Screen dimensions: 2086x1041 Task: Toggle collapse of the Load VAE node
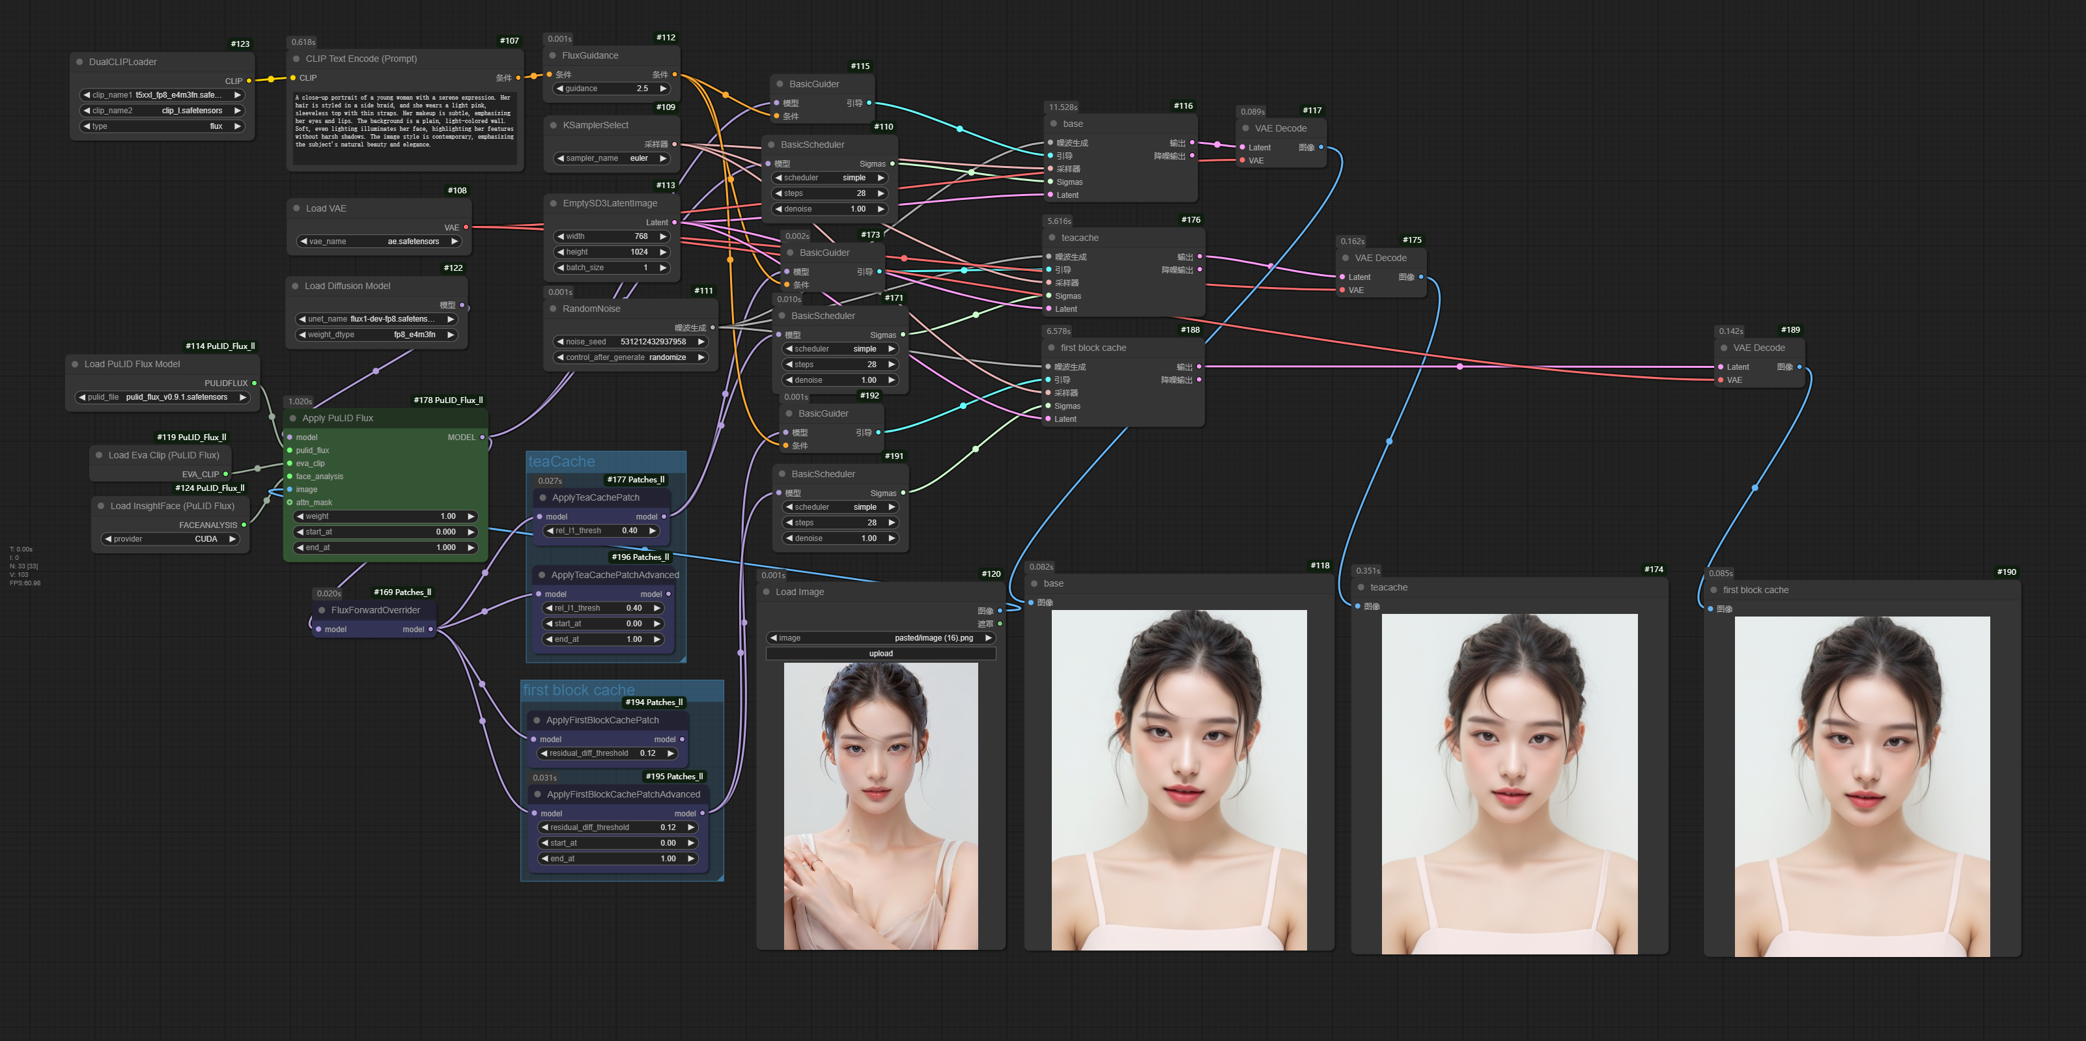tap(296, 209)
